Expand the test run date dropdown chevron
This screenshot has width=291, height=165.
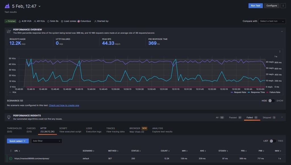coord(40,6)
